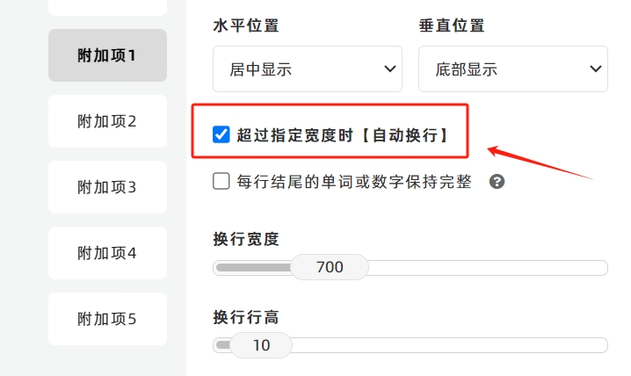This screenshot has height=376, width=631.
Task: Click the 每行结尾的单词或数字保持完整 label text
Action: click(354, 182)
